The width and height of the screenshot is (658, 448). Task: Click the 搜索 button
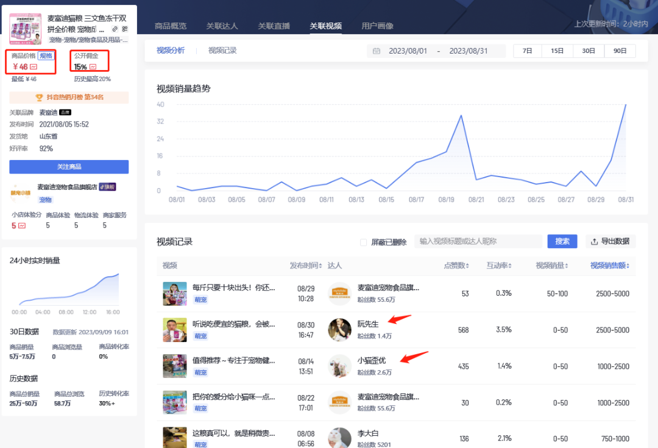[562, 242]
